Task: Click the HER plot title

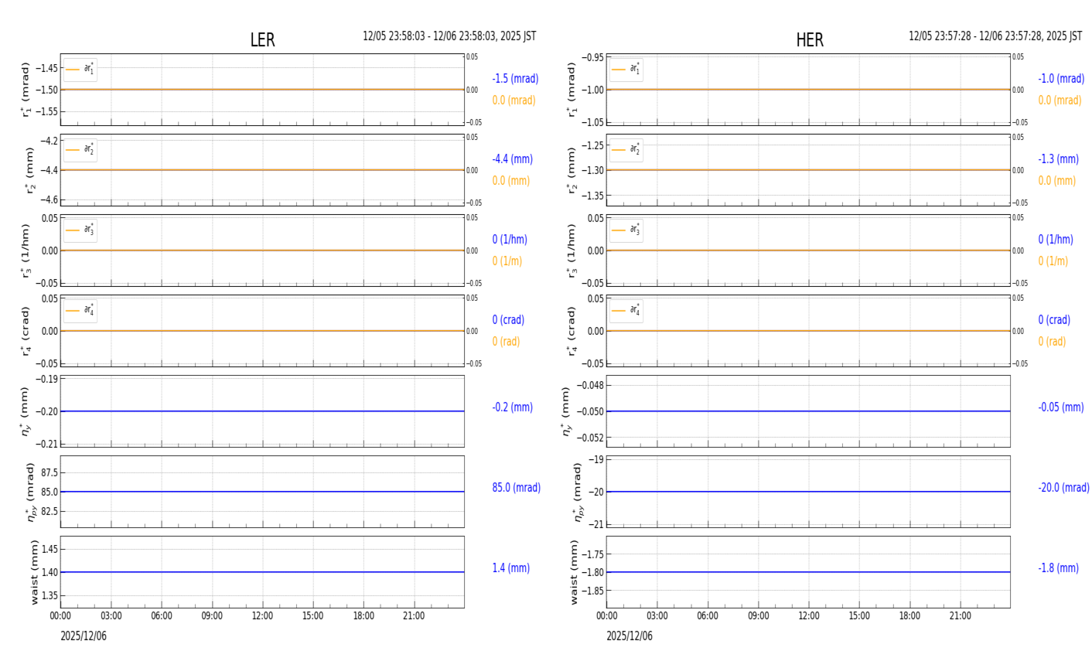Action: tap(810, 40)
